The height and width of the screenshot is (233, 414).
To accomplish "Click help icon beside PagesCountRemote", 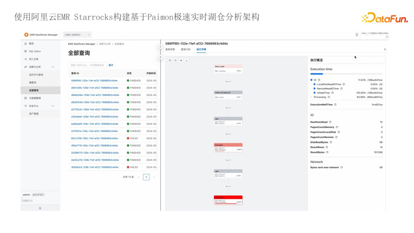I will 337,137.
